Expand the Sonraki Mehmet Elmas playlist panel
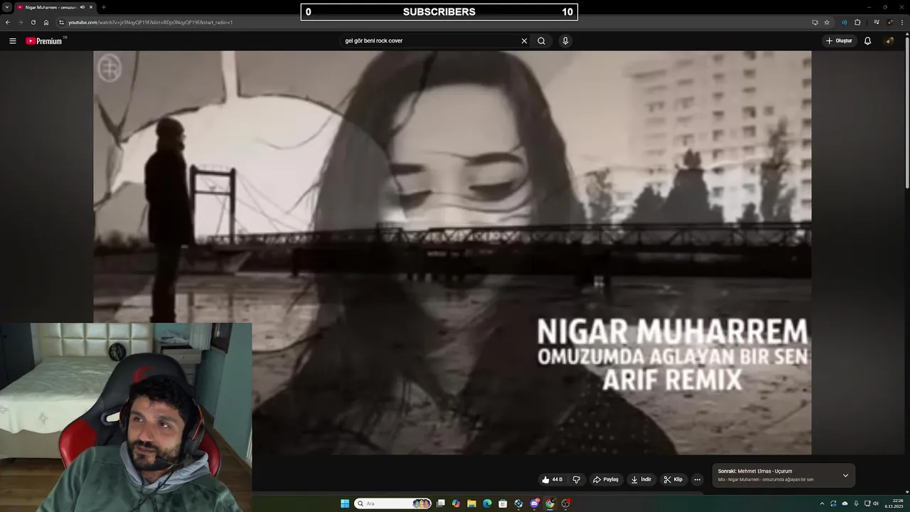910x512 pixels. tap(845, 475)
